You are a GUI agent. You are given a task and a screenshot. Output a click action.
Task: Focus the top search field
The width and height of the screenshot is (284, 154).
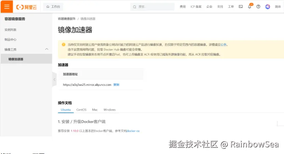[x=152, y=7]
